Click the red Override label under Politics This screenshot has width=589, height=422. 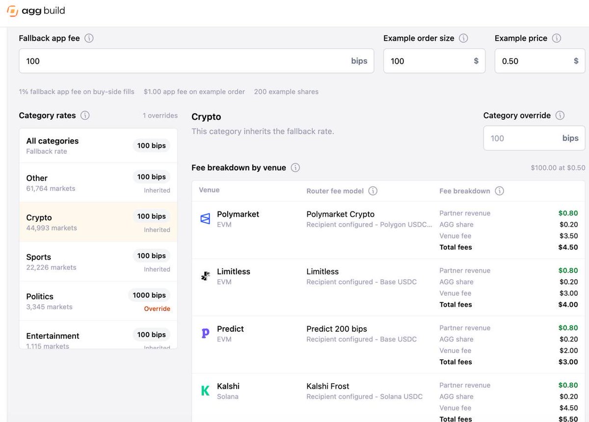pyautogui.click(x=157, y=309)
